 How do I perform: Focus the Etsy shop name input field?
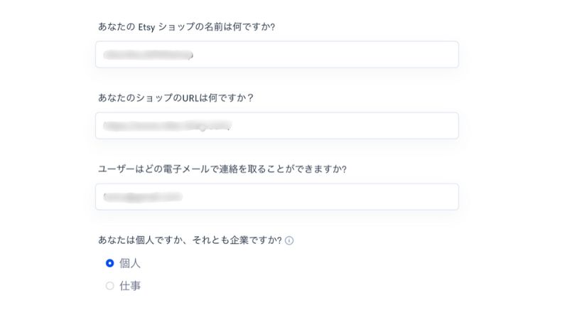276,55
